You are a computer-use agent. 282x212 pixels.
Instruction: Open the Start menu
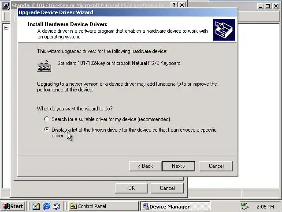coord(13,206)
